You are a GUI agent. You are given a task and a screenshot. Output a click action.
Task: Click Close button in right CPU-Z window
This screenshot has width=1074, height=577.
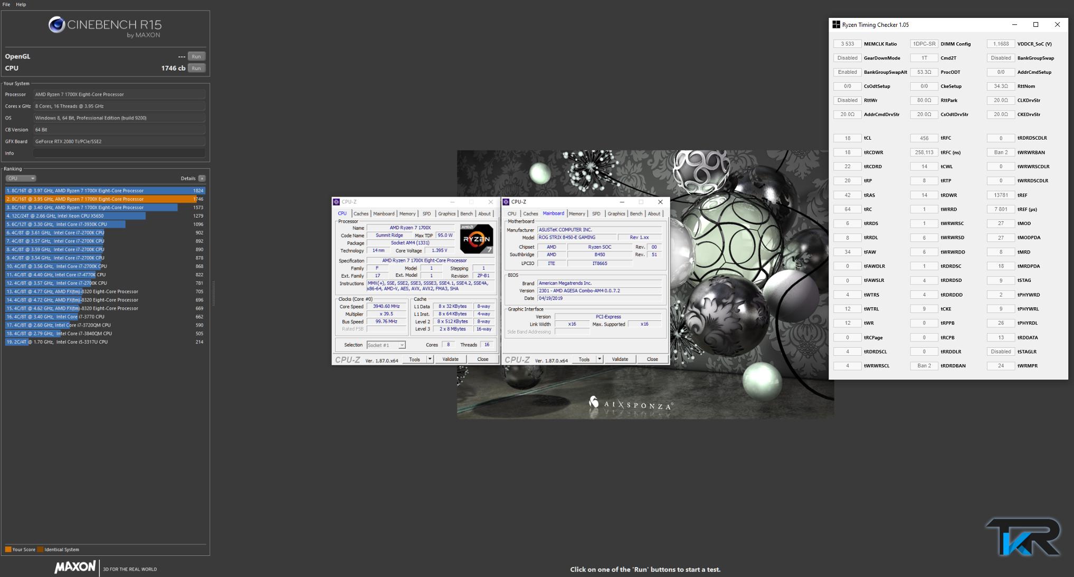(x=652, y=359)
